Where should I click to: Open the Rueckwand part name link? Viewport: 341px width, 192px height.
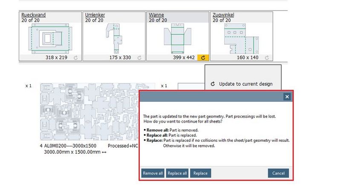pyautogui.click(x=33, y=15)
